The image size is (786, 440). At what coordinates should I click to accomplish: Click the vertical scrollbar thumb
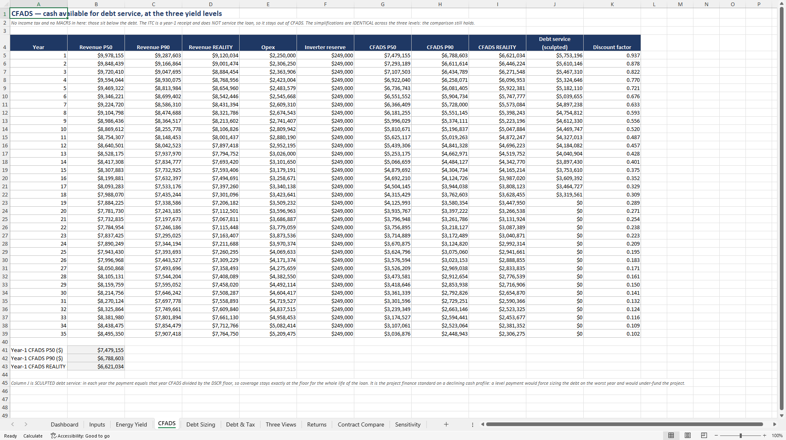781,209
